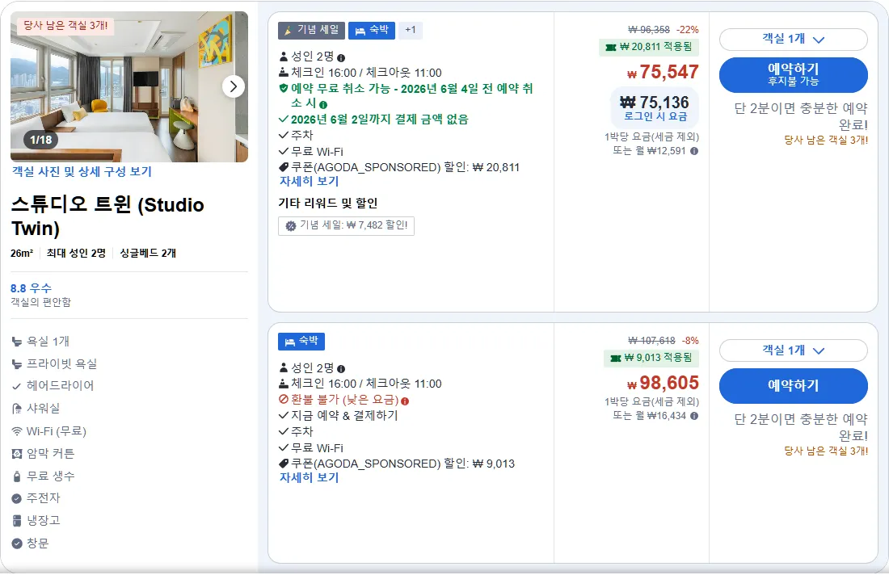Open 객실 사진 및 상세 구성 보기 link
This screenshot has height=575, width=889.
click(x=82, y=172)
